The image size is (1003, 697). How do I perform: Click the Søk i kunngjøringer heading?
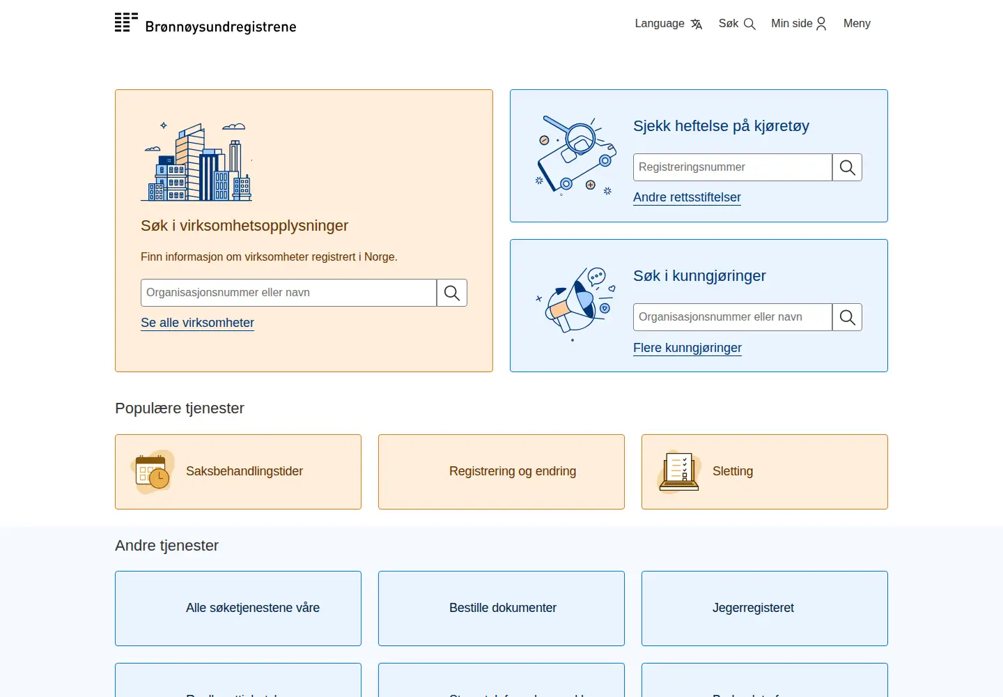pyautogui.click(x=699, y=276)
